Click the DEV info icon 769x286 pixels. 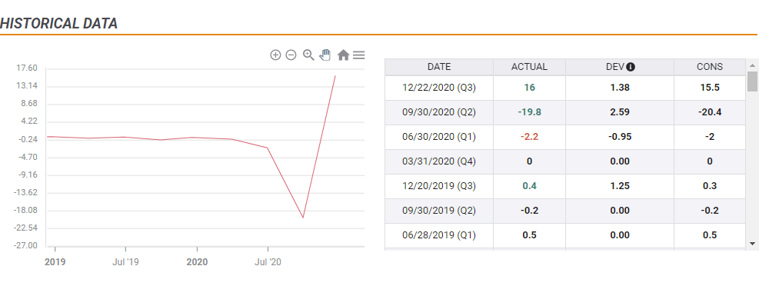631,67
